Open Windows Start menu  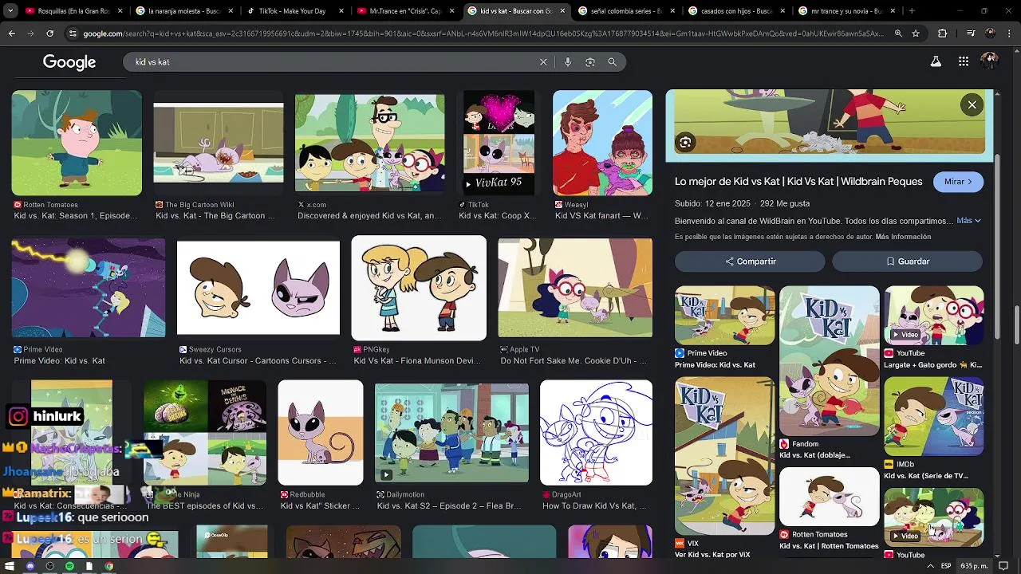10,566
